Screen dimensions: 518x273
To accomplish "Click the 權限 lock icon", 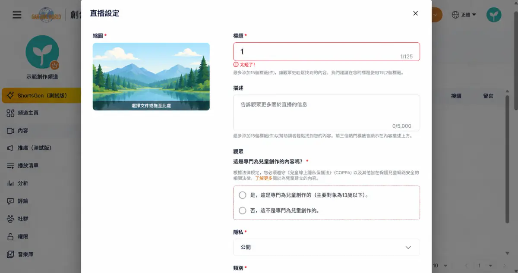I will 11,237.
